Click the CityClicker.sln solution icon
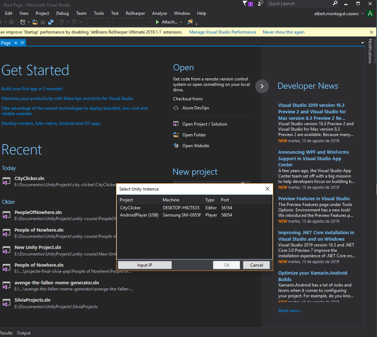The image size is (377, 337). pos(6,181)
